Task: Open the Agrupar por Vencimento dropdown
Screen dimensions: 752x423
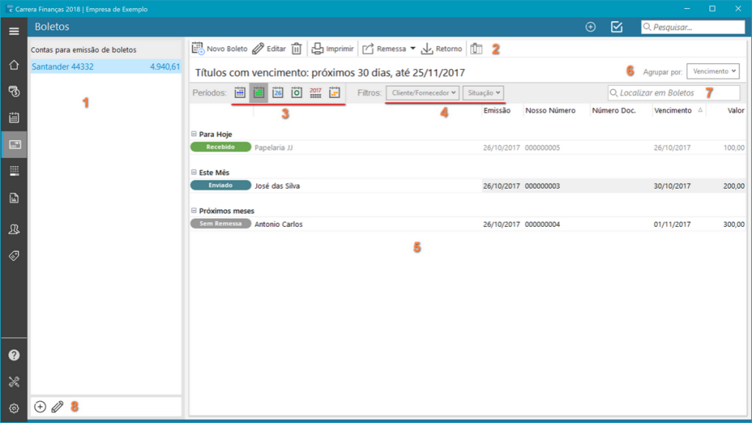Action: (713, 71)
